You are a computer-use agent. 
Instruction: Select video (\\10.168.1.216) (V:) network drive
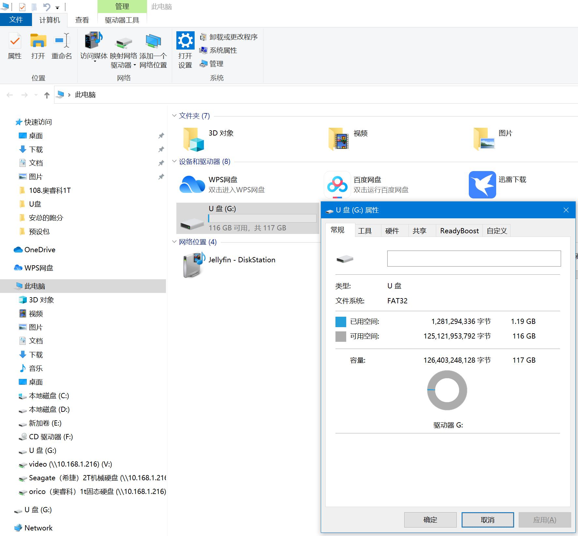[66, 464]
